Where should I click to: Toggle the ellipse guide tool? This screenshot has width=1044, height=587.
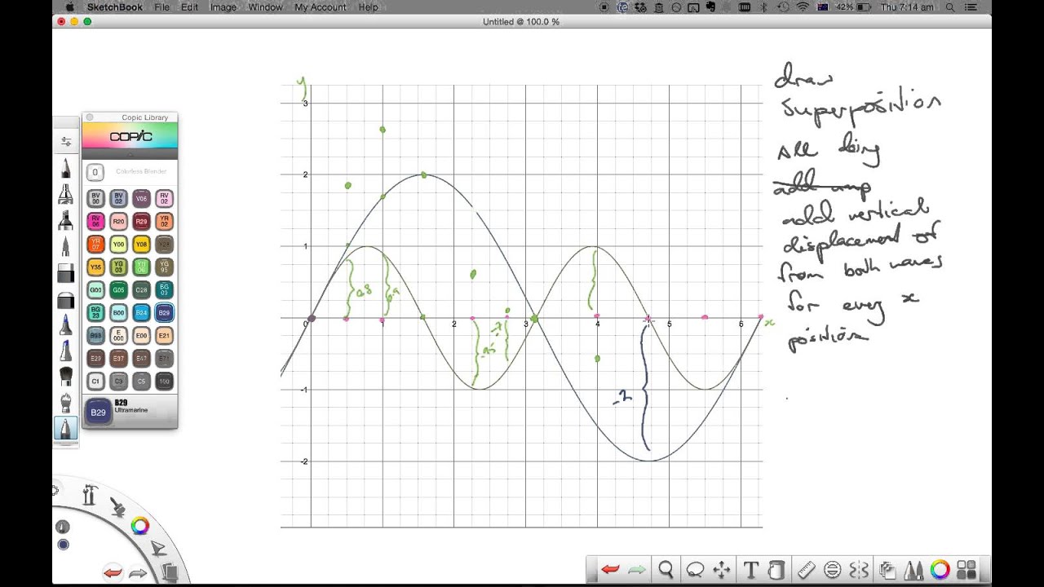pyautogui.click(x=832, y=570)
